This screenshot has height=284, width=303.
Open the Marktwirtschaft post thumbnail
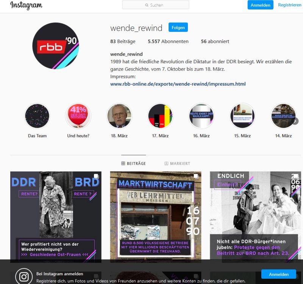(x=156, y=217)
